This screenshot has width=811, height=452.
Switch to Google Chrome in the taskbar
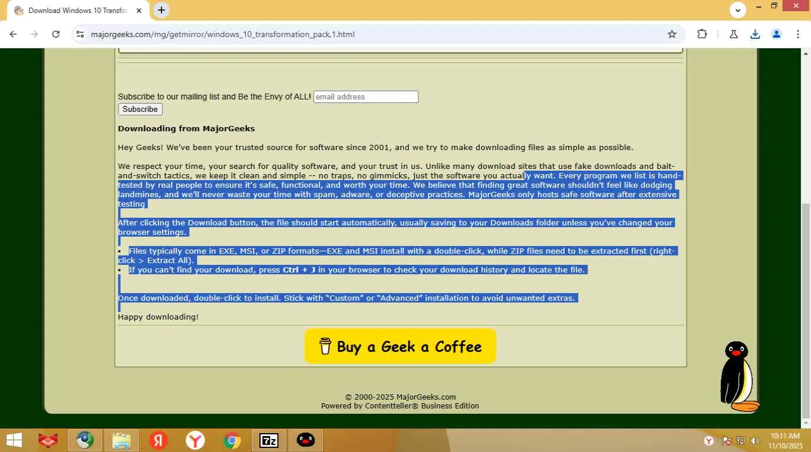click(x=232, y=440)
